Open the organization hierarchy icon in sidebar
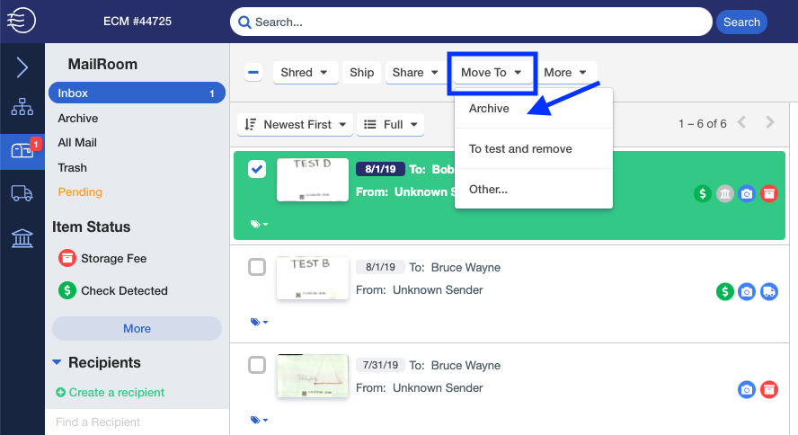 click(x=22, y=107)
